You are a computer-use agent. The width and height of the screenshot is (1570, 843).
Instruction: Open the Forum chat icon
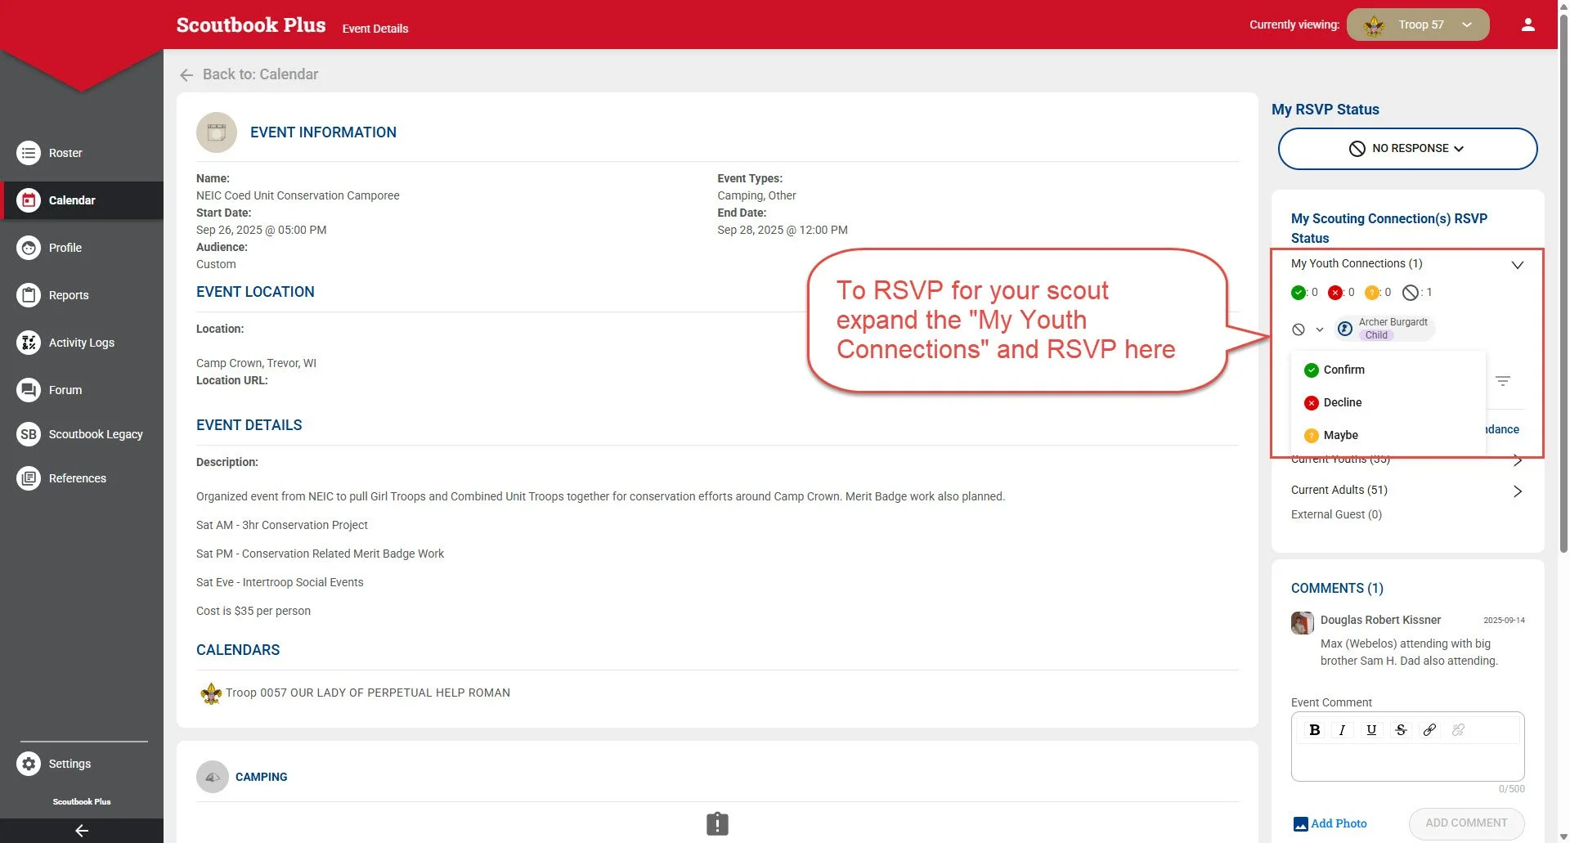[29, 390]
